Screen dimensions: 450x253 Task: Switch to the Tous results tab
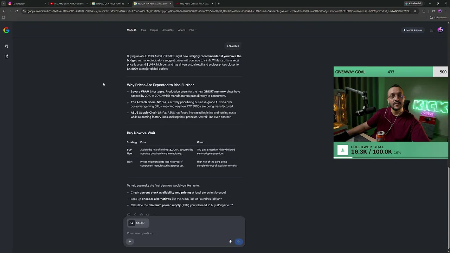tap(143, 30)
